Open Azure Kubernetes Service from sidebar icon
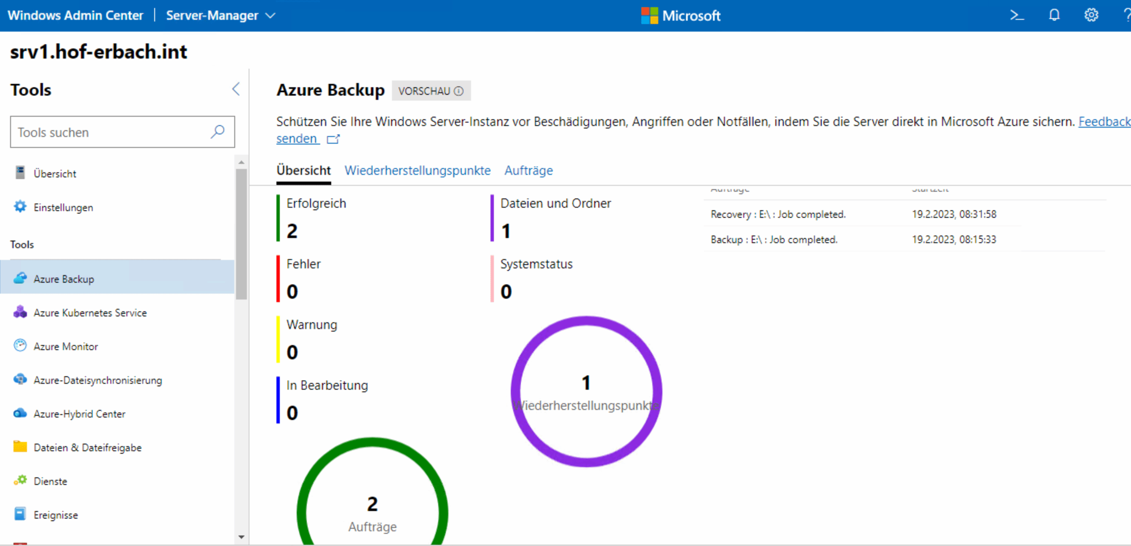1131x546 pixels. point(20,313)
